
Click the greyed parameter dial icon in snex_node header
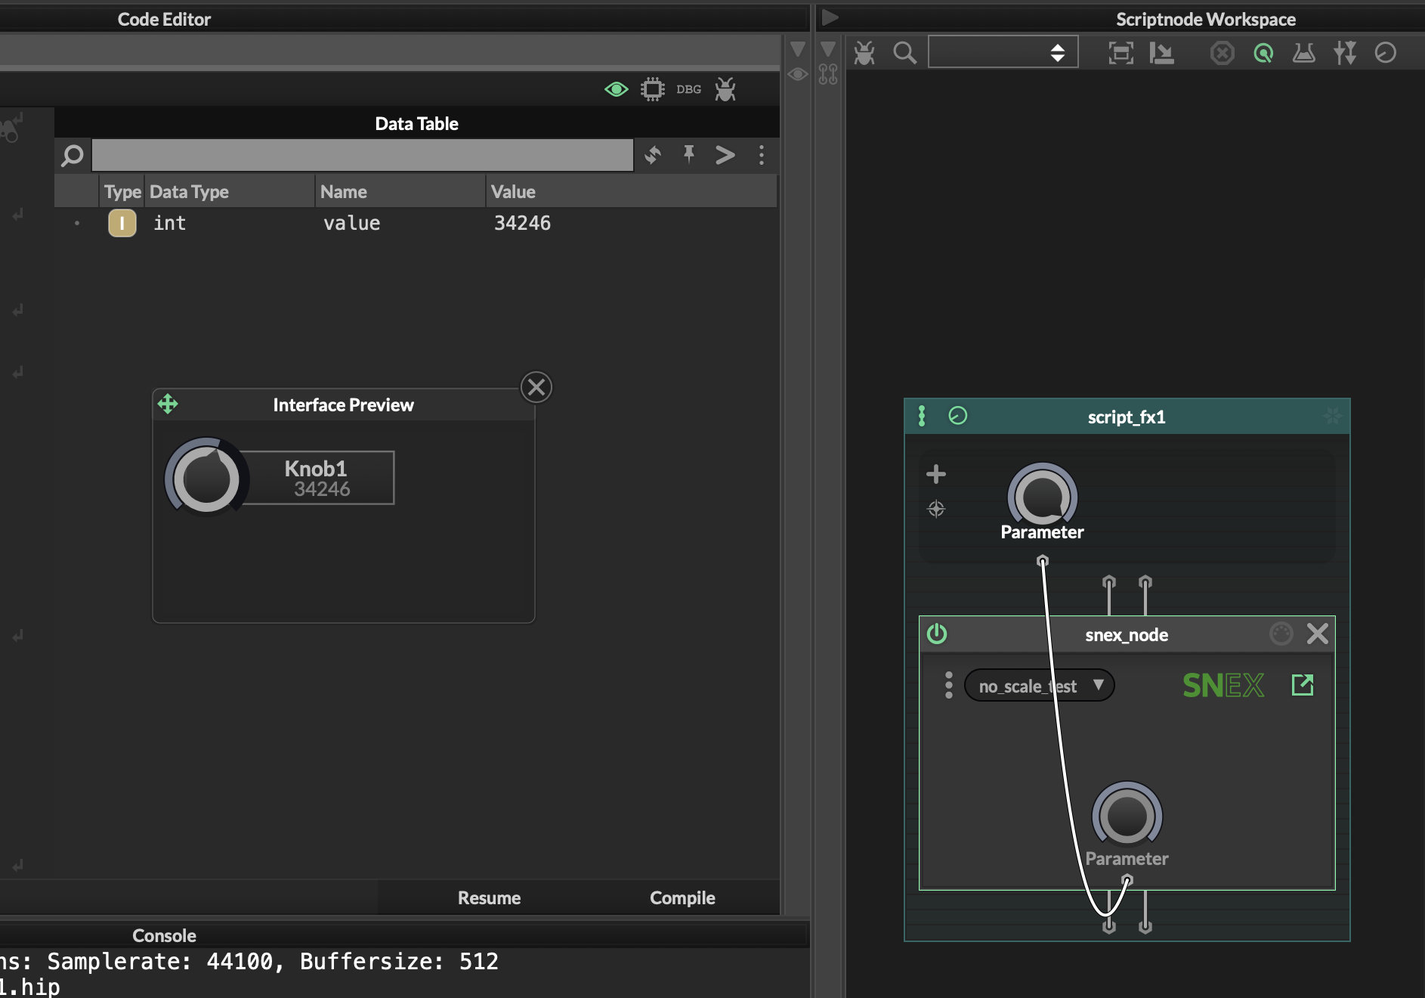pos(1281,634)
